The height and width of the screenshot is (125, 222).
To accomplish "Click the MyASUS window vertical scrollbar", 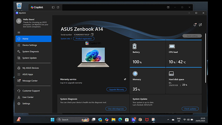I will [206, 58].
